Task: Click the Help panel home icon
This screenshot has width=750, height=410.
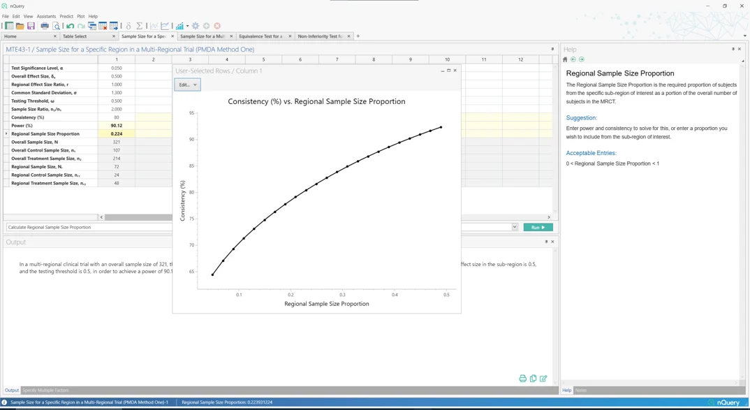Action: coord(565,59)
